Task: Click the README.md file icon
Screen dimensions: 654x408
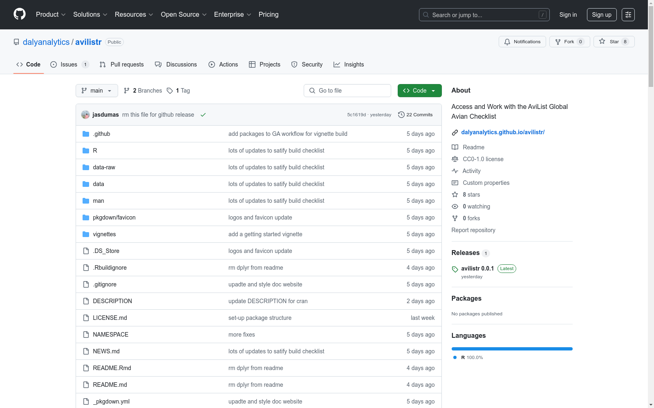Action: point(86,385)
